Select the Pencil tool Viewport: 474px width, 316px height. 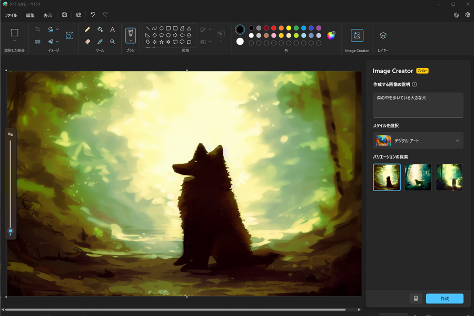click(87, 29)
